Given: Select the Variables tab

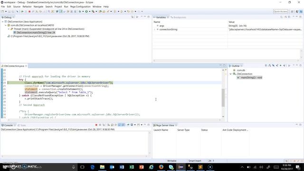Looking at the screenshot, I should pos(161,17).
